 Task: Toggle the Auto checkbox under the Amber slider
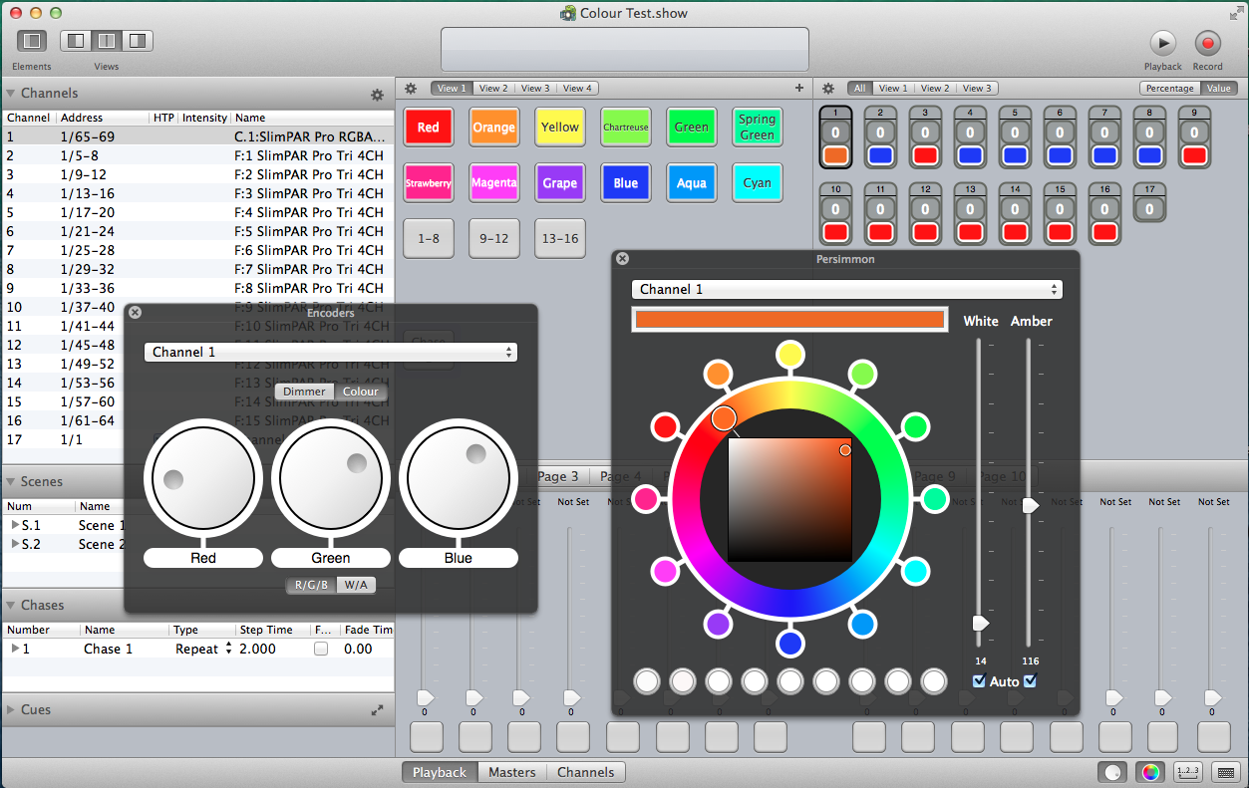tap(1030, 681)
